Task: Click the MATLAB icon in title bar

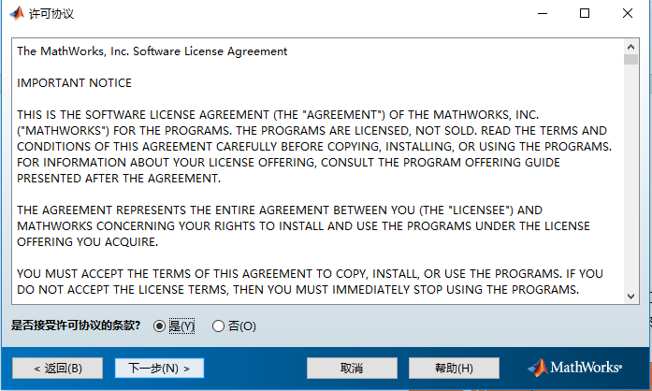Action: pyautogui.click(x=16, y=13)
